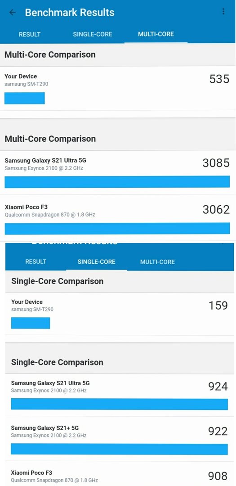The height and width of the screenshot is (486, 236).
Task: Open the top SINGLE-CORE tab
Action: click(93, 34)
